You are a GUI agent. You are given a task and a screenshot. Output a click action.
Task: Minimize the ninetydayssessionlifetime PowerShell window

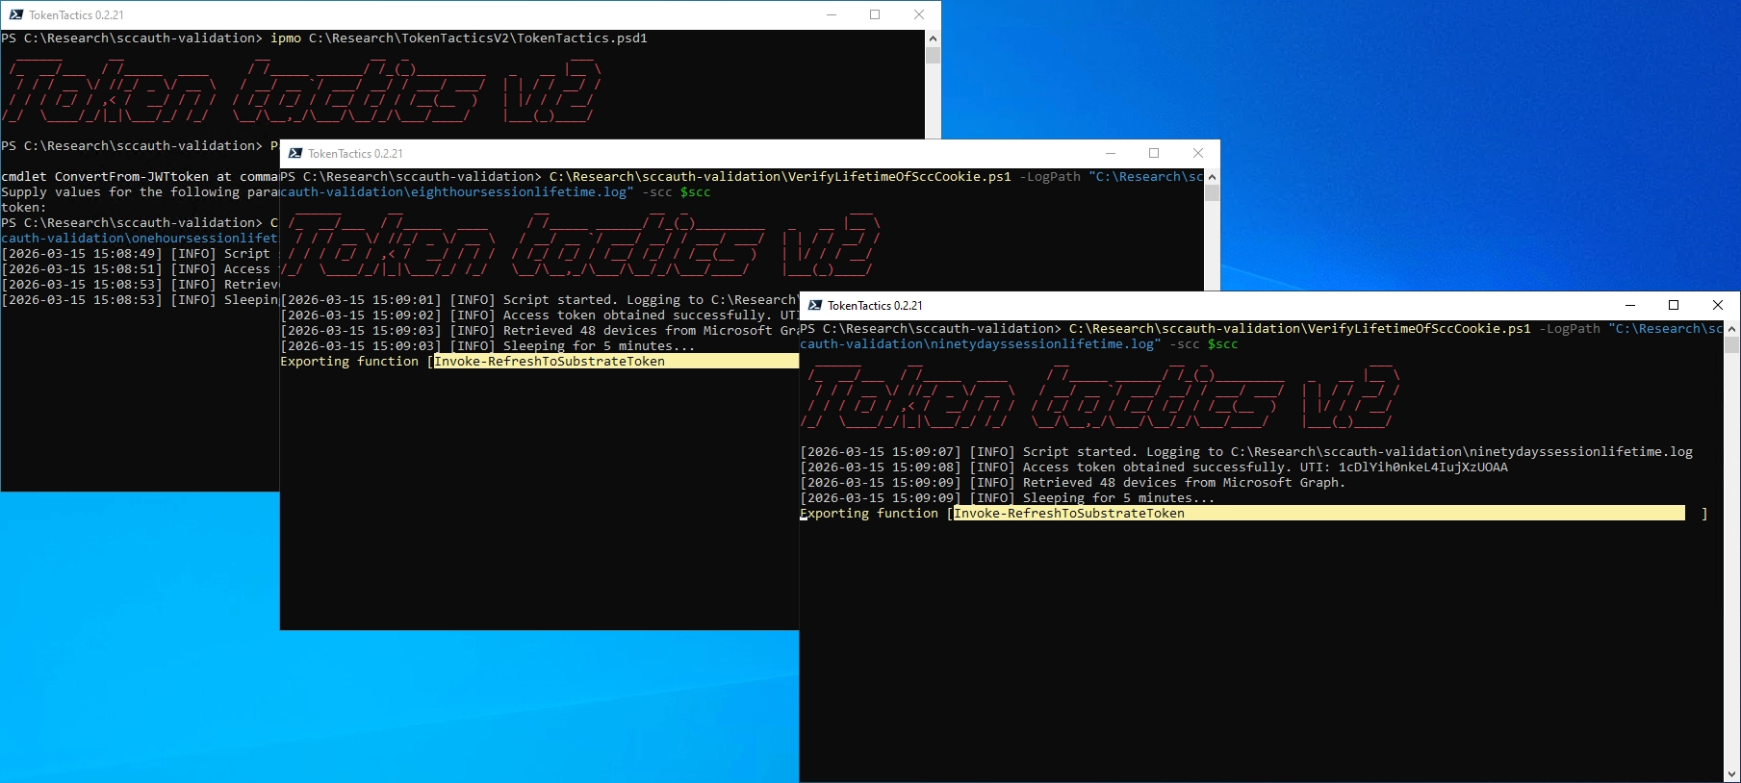(1630, 305)
